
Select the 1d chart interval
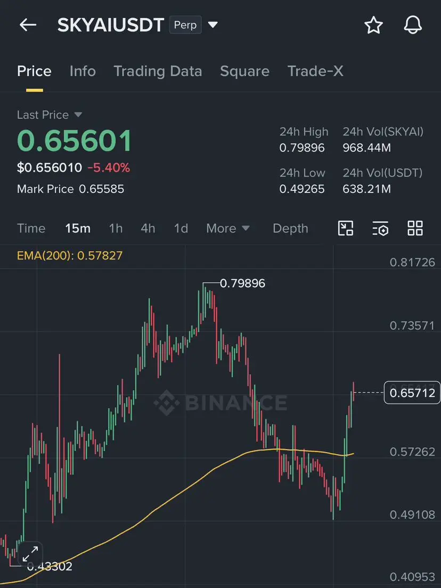click(x=181, y=228)
